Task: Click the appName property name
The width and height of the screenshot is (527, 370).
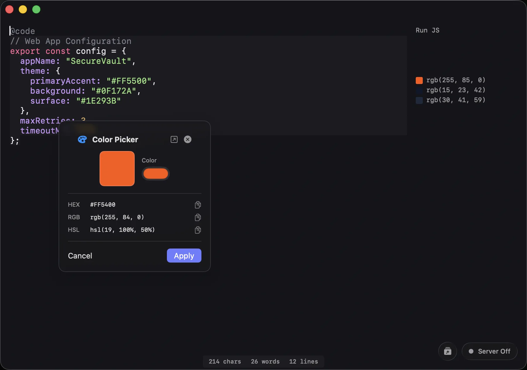Action: pos(40,61)
